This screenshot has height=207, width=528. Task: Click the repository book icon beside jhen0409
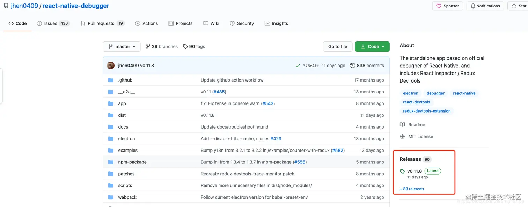coord(6,6)
